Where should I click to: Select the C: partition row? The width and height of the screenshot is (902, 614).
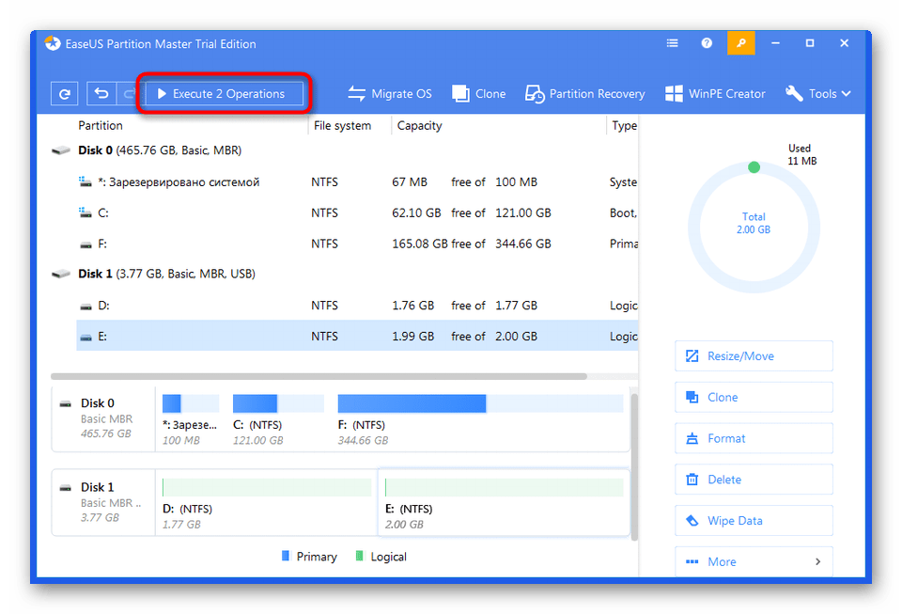[x=357, y=213]
